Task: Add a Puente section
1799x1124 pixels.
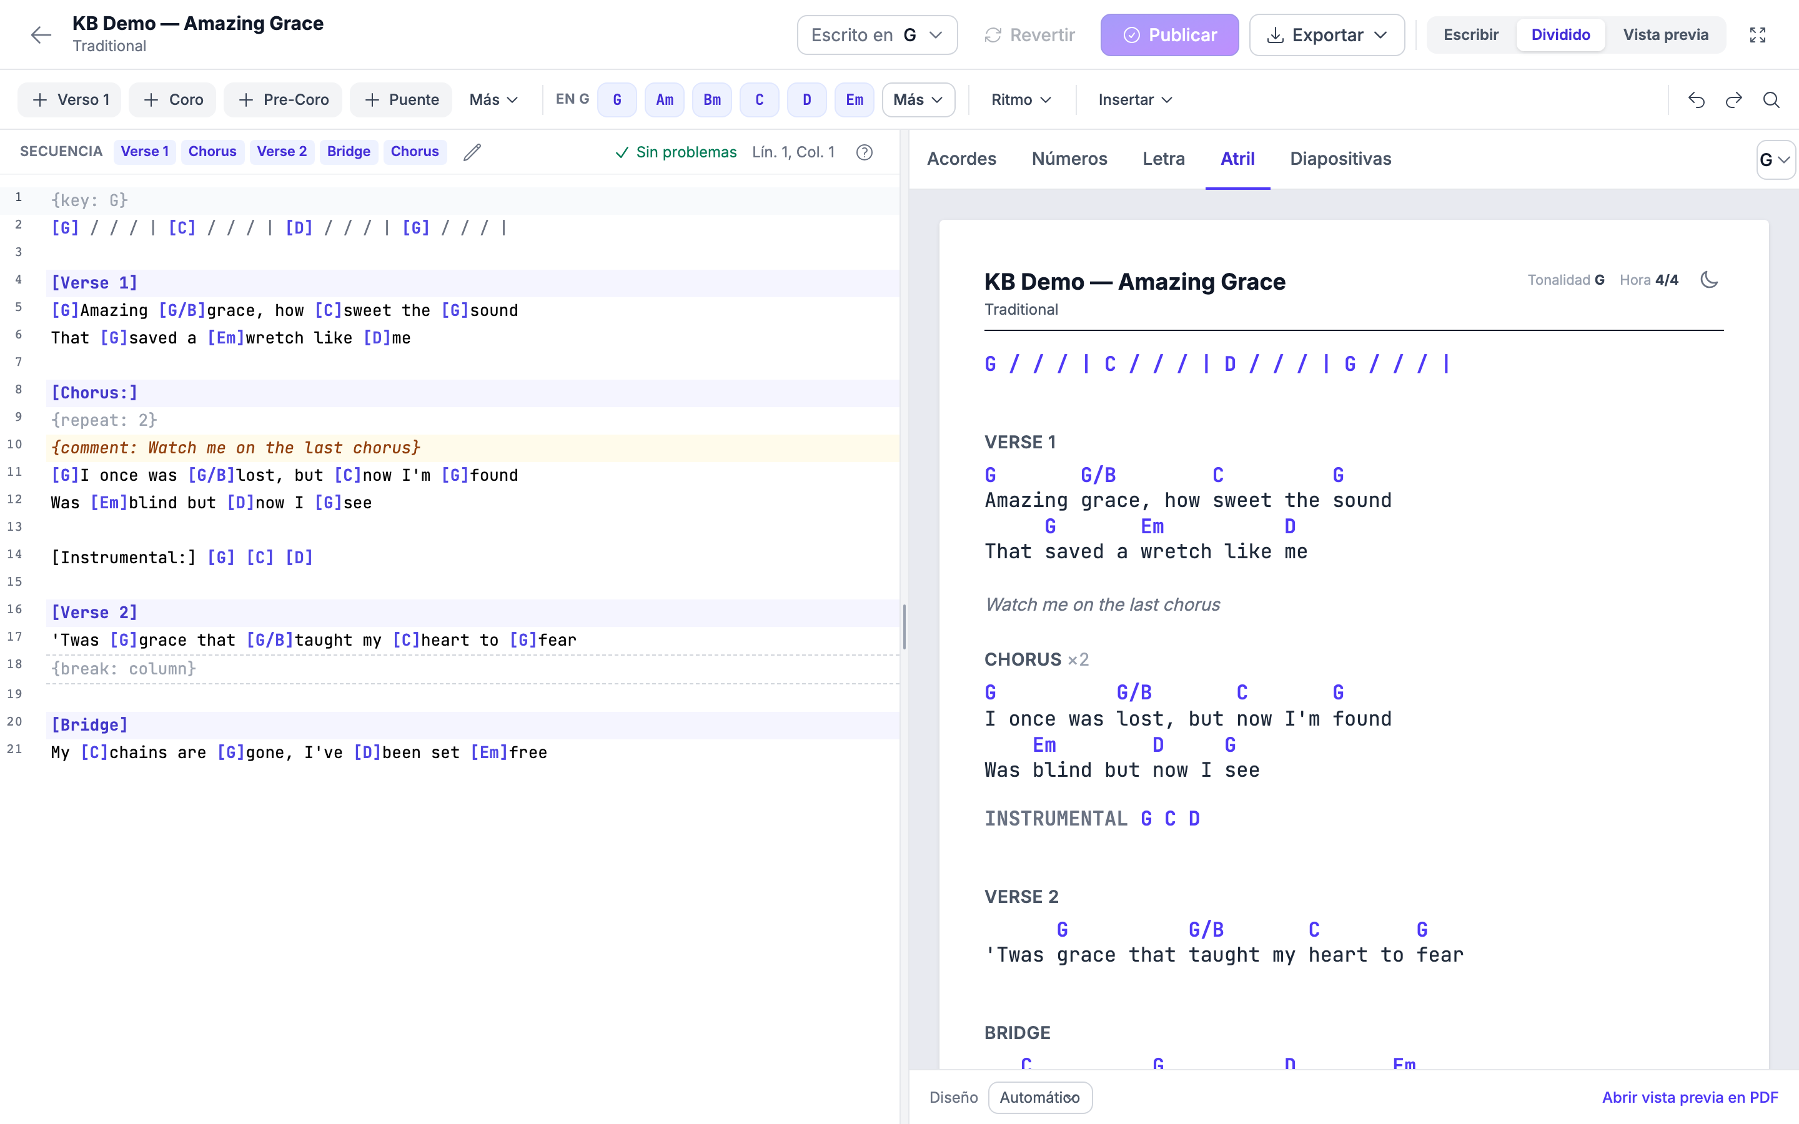Action: click(402, 100)
